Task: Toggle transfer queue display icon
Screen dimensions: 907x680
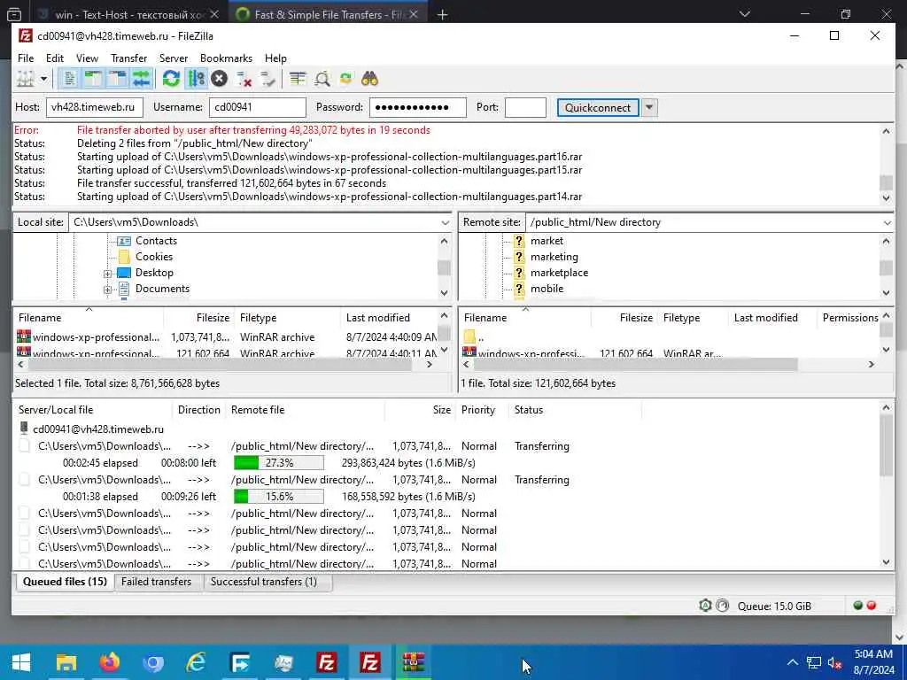Action: click(141, 79)
